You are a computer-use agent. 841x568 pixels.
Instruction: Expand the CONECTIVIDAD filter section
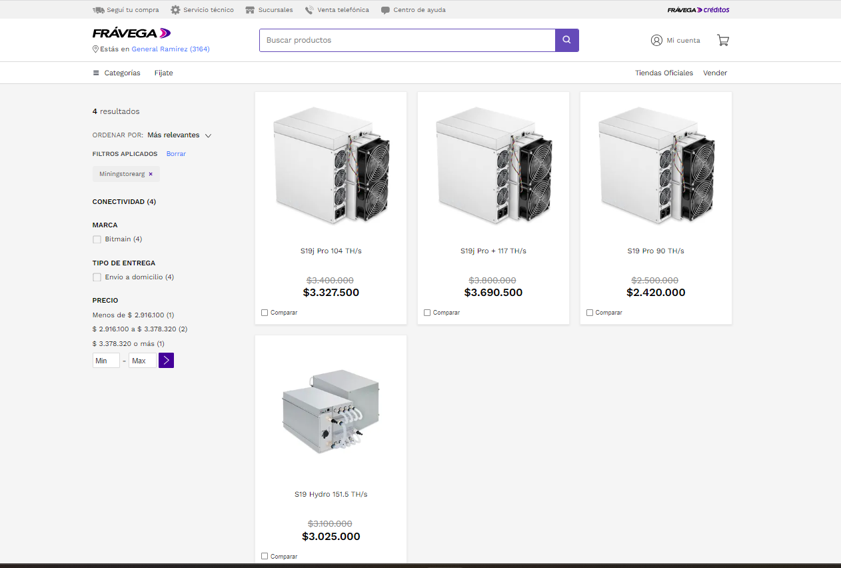(x=124, y=201)
